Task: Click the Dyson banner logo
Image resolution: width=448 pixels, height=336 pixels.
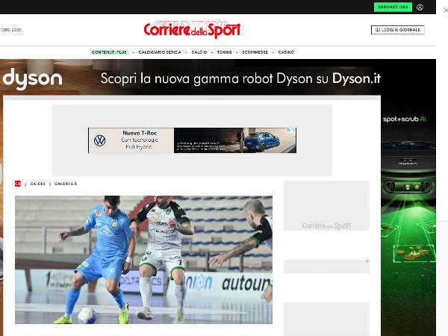Action: 32,78
